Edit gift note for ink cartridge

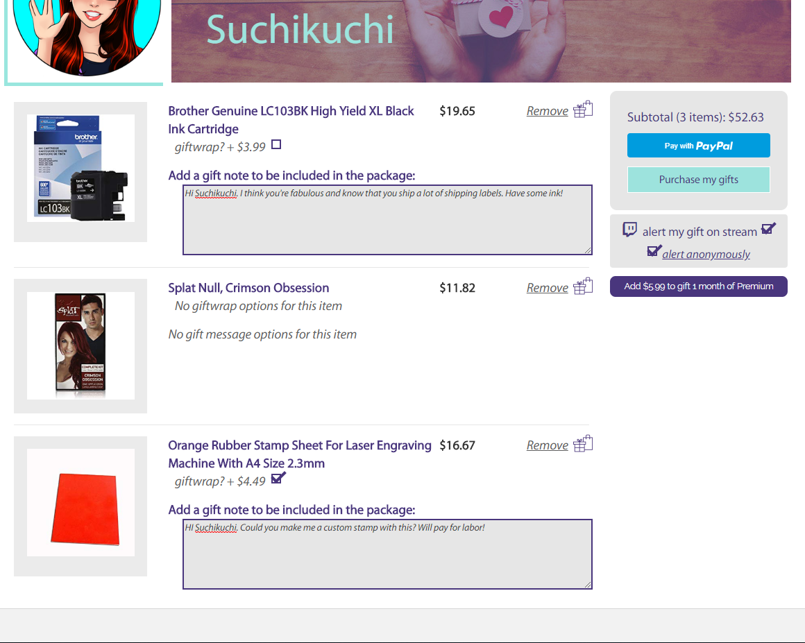click(388, 220)
